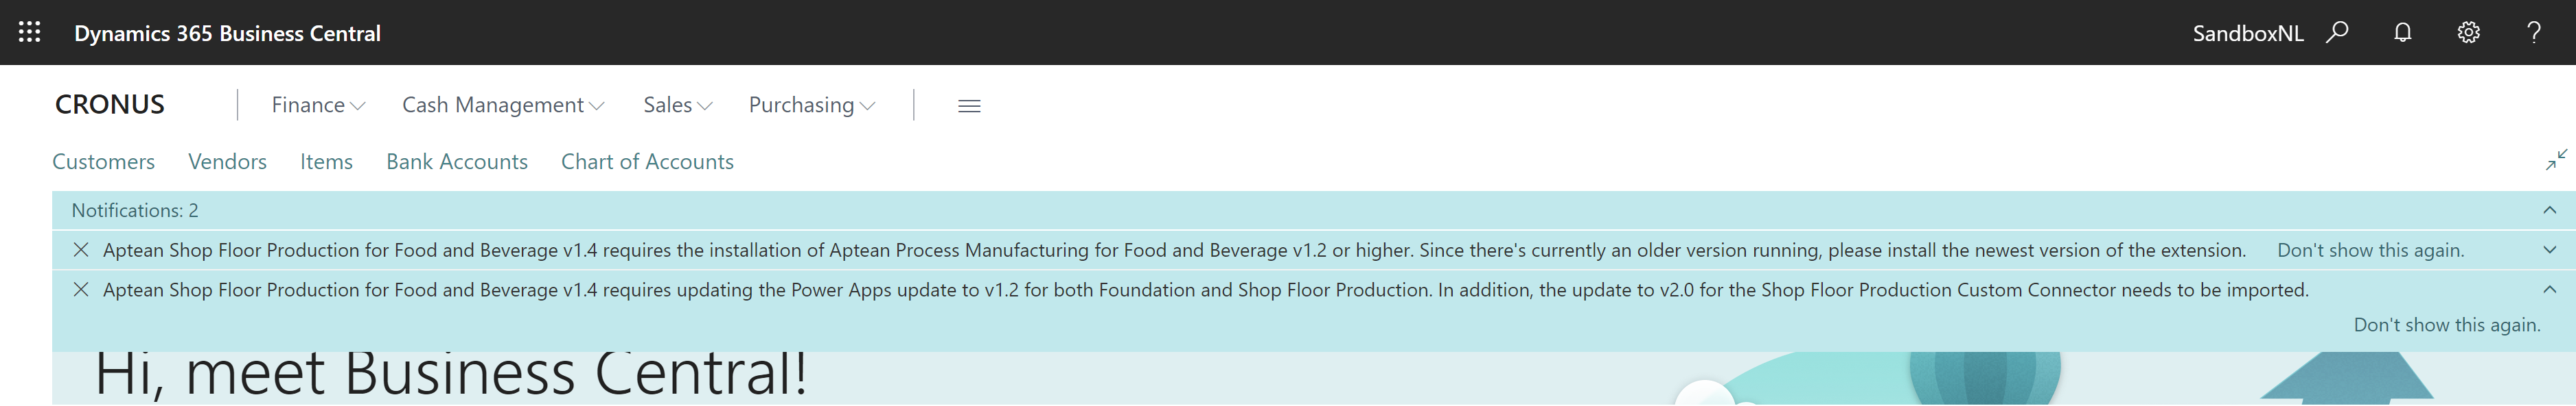The image size is (2576, 406).
Task: Open the notifications bell icon
Action: [2403, 33]
